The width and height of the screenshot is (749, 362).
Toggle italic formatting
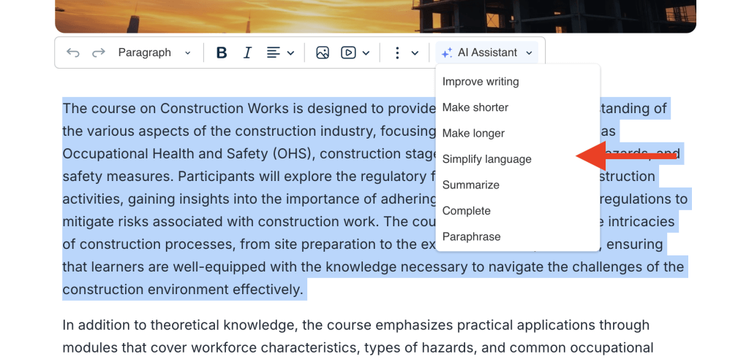coord(247,53)
